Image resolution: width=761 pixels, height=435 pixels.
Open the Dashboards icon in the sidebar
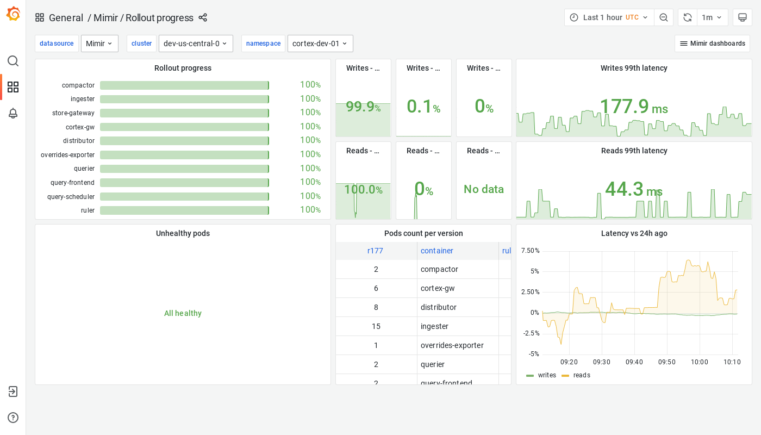[13, 87]
